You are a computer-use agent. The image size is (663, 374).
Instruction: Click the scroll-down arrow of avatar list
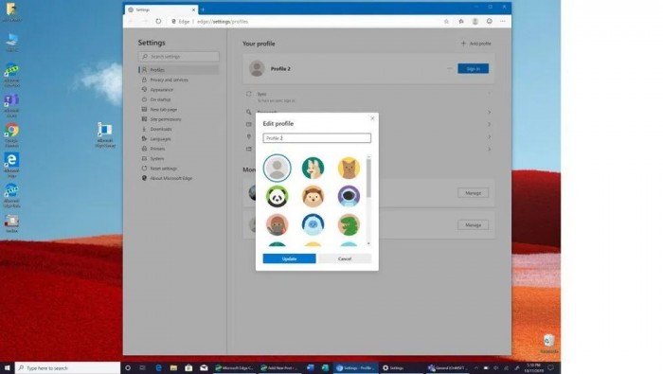click(368, 243)
